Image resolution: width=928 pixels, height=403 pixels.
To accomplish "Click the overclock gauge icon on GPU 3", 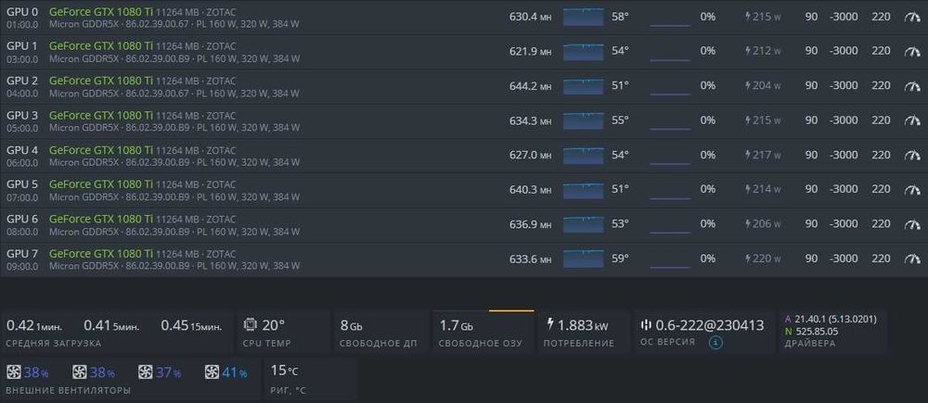I will pos(910,120).
